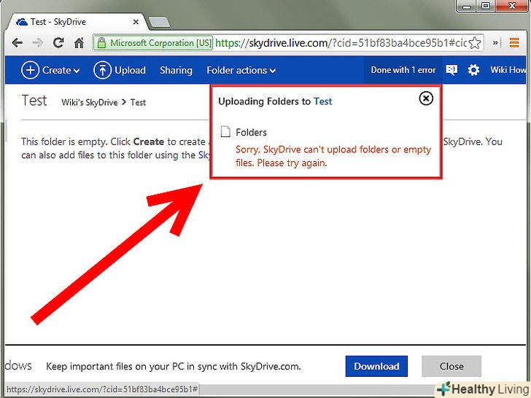Open the Create dropdown menu

(x=50, y=70)
